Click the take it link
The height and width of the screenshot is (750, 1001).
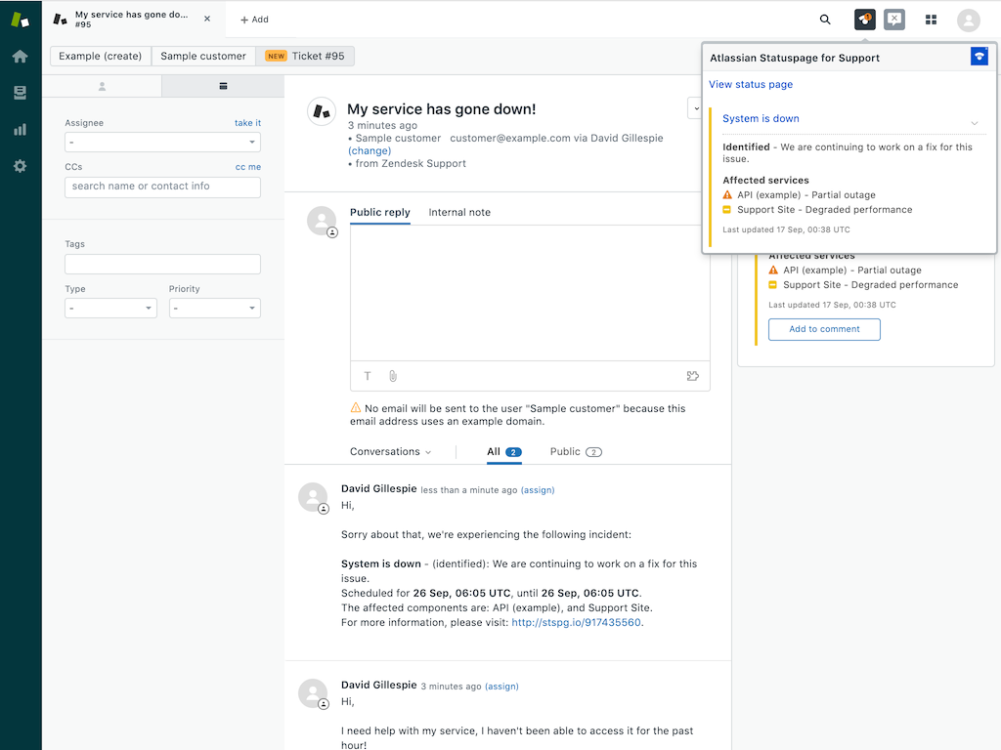247,123
